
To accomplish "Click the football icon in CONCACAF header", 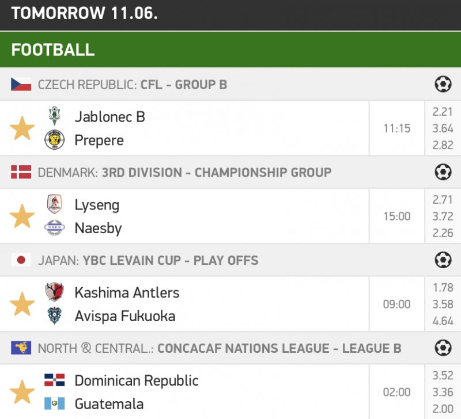I will [x=443, y=348].
